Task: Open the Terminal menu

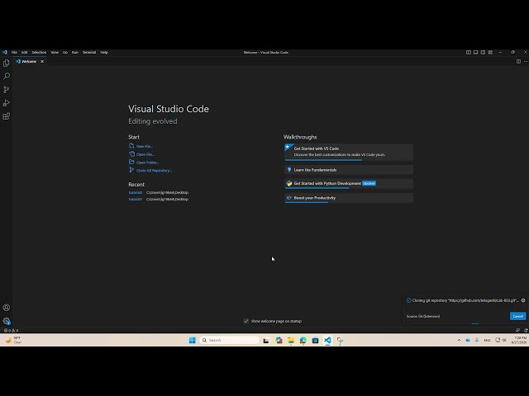Action: tap(89, 53)
